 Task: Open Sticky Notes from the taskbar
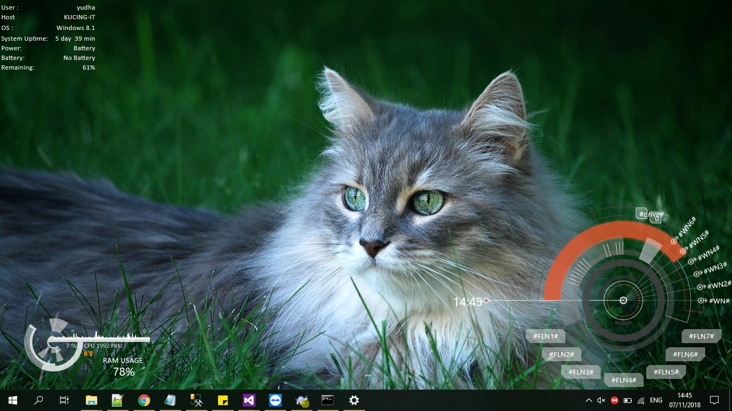[x=222, y=400]
